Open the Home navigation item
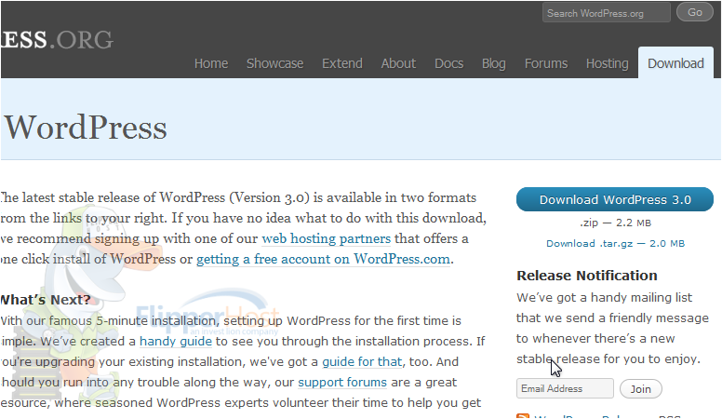The height and width of the screenshot is (419, 722). 211,63
